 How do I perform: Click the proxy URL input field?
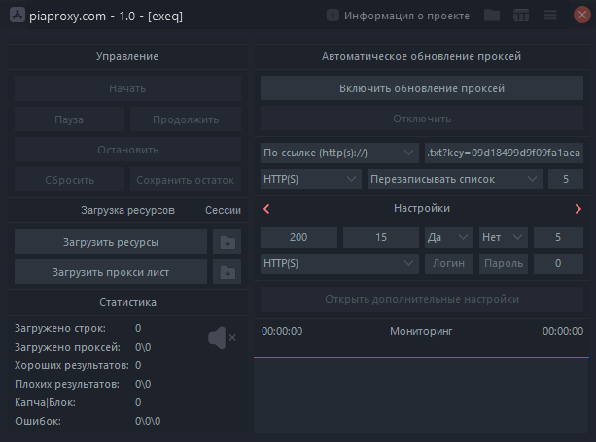pos(504,153)
